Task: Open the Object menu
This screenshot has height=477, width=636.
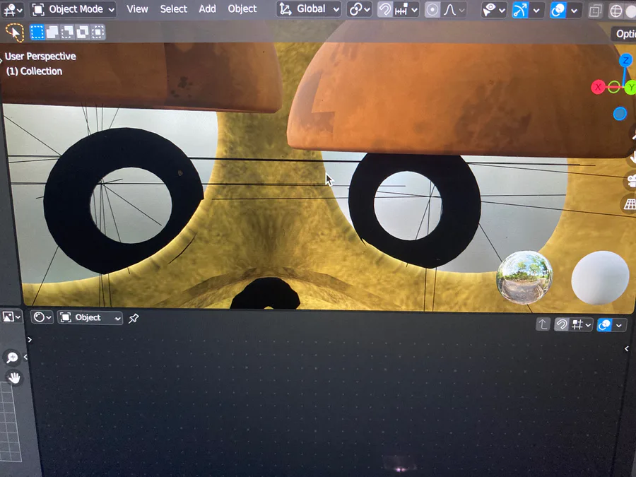Action: pos(242,9)
